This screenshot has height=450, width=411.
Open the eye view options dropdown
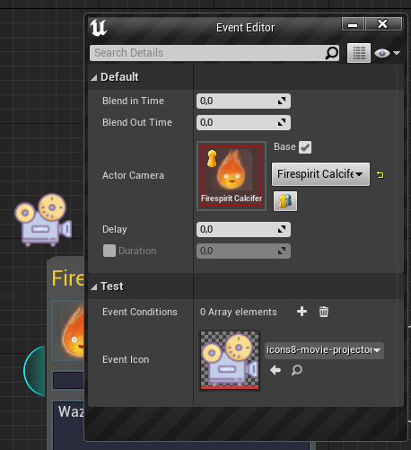point(387,53)
